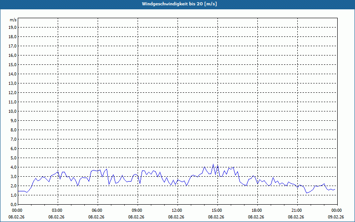Select the 19,0 y-axis label
Viewport: 355px width, 222px height.
click(x=12, y=27)
